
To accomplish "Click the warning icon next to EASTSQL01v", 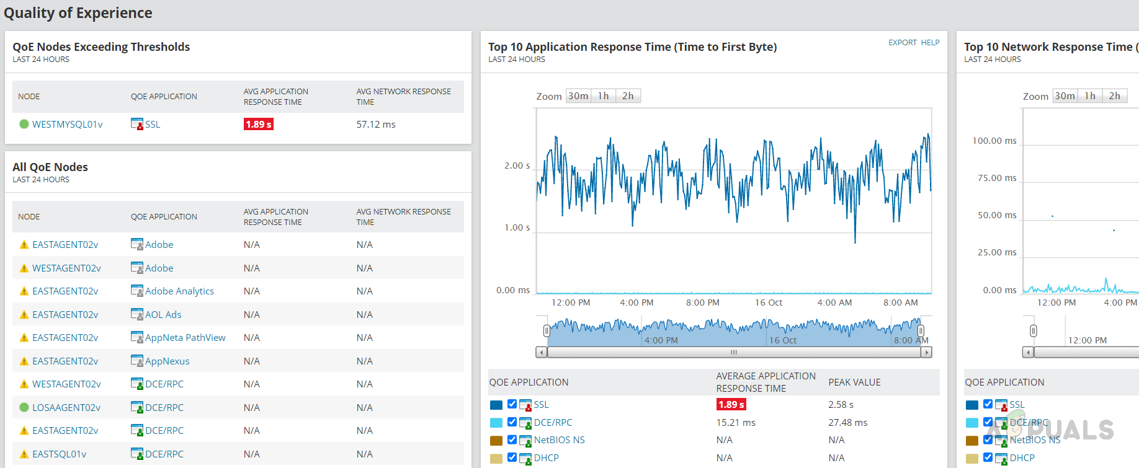I will coord(24,454).
